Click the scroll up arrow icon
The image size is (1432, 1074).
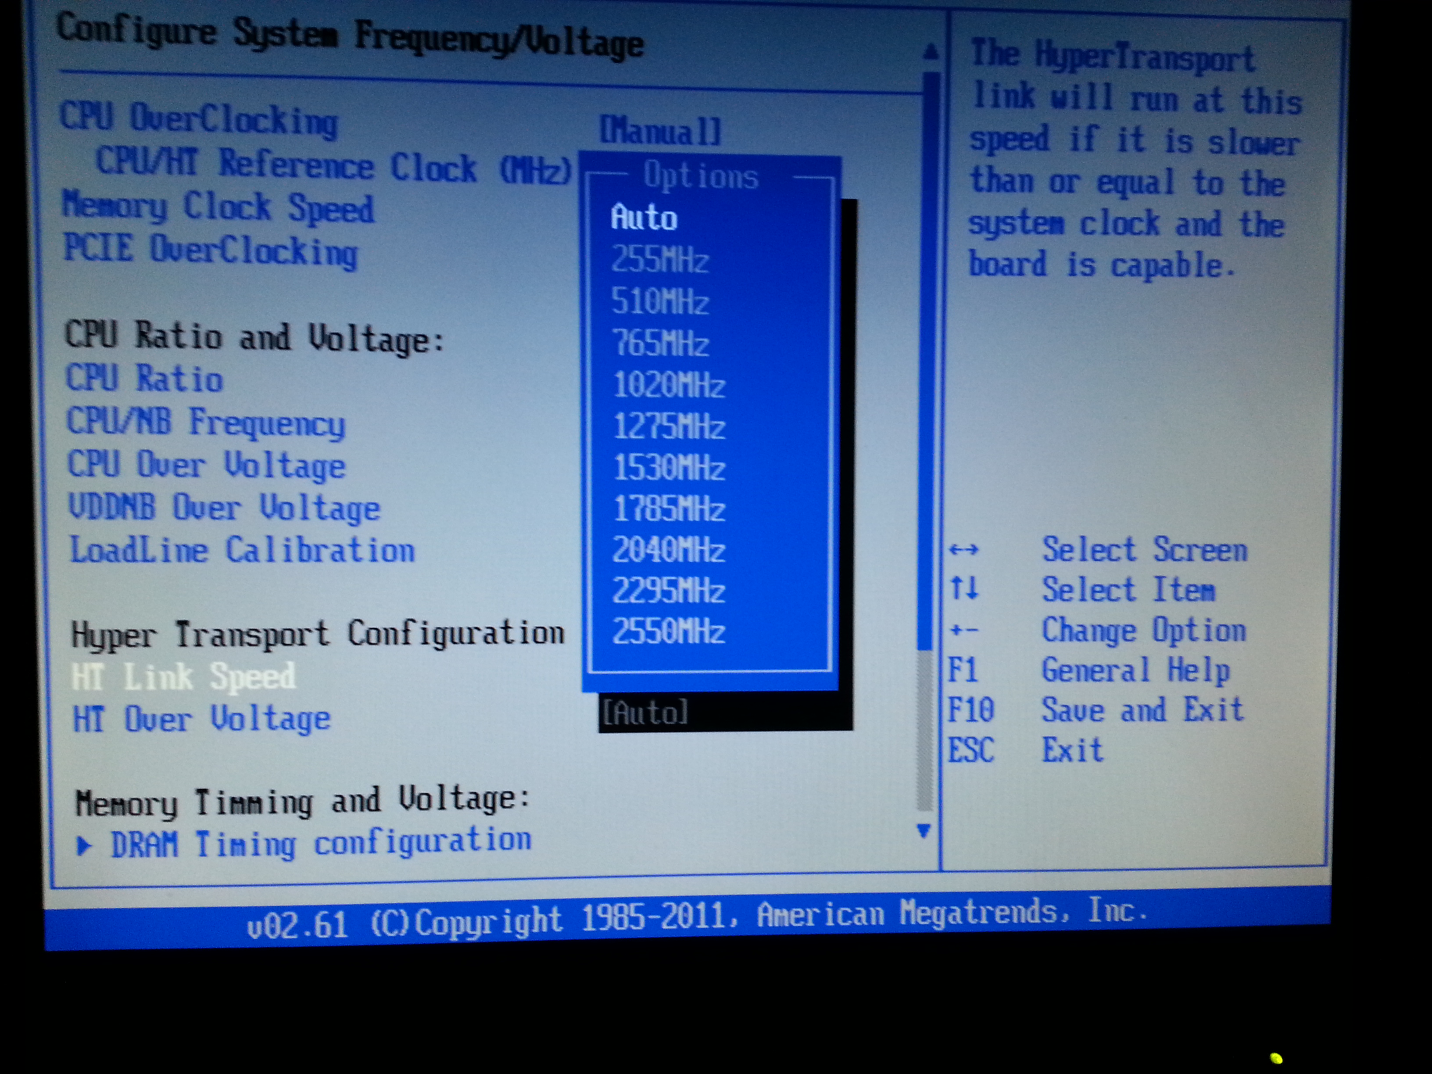[x=930, y=51]
